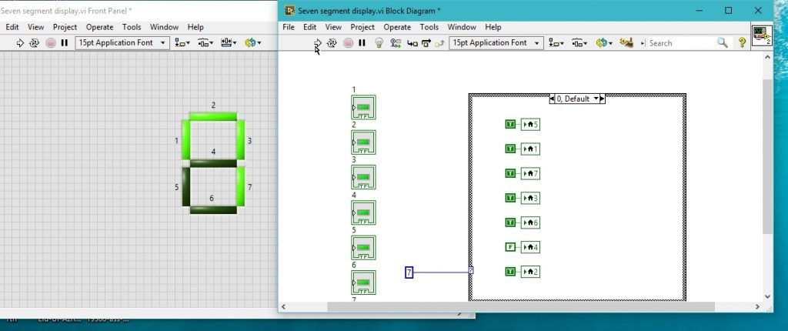
Task: Open the Front Panel Resize Objects dropdown
Action: [229, 43]
